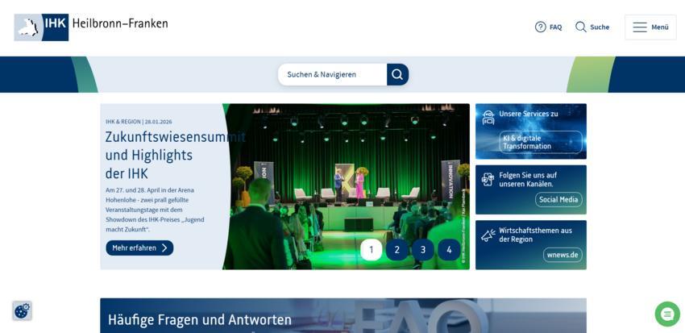Open the green chat bubble widget
This screenshot has width=685, height=333.
click(x=667, y=314)
